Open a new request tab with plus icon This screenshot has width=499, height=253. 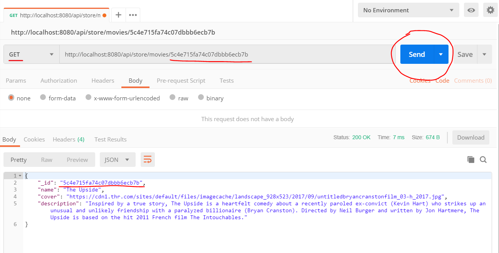click(x=119, y=15)
